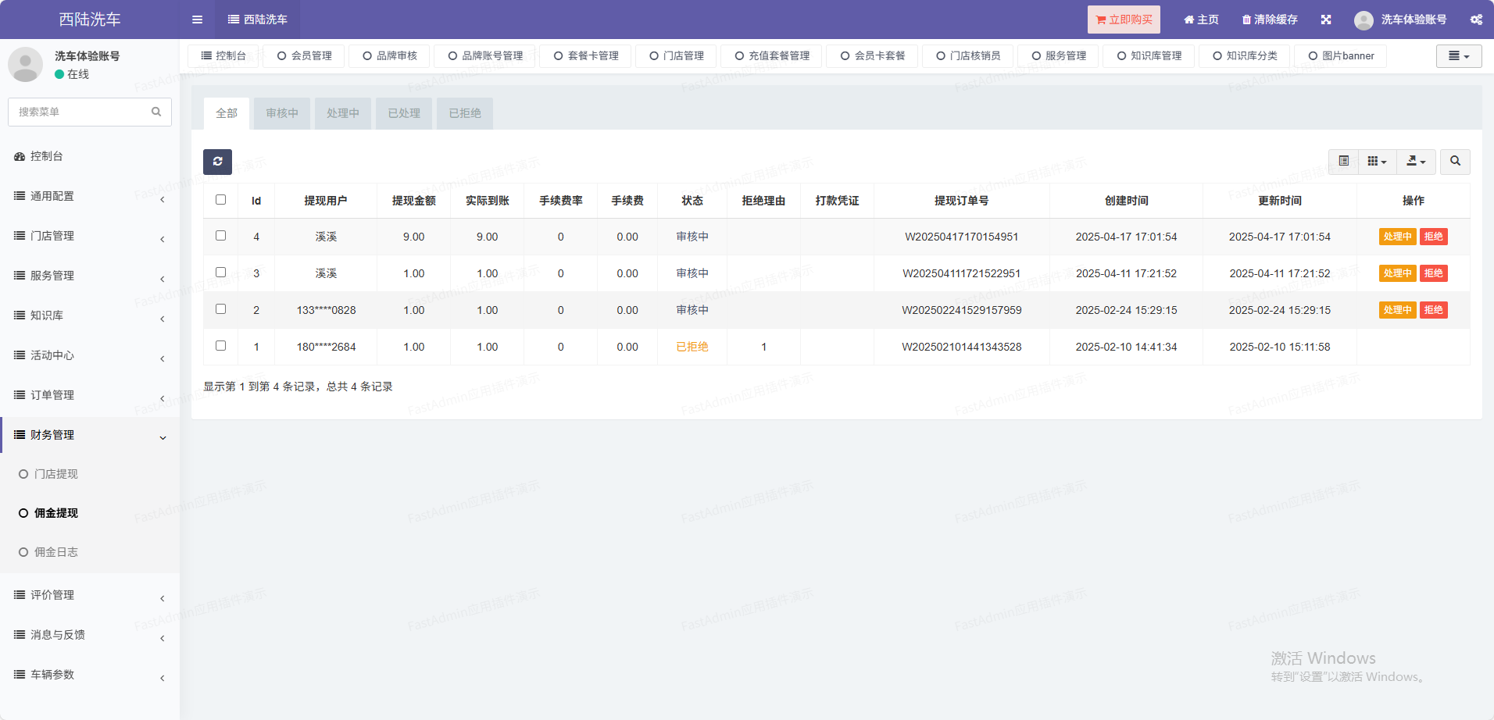Click 处理中 button for order row 4
Screen dimensions: 1494x720
(1397, 237)
